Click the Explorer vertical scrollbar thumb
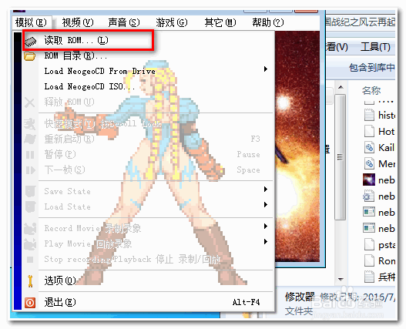The image size is (406, 329). click(x=340, y=157)
